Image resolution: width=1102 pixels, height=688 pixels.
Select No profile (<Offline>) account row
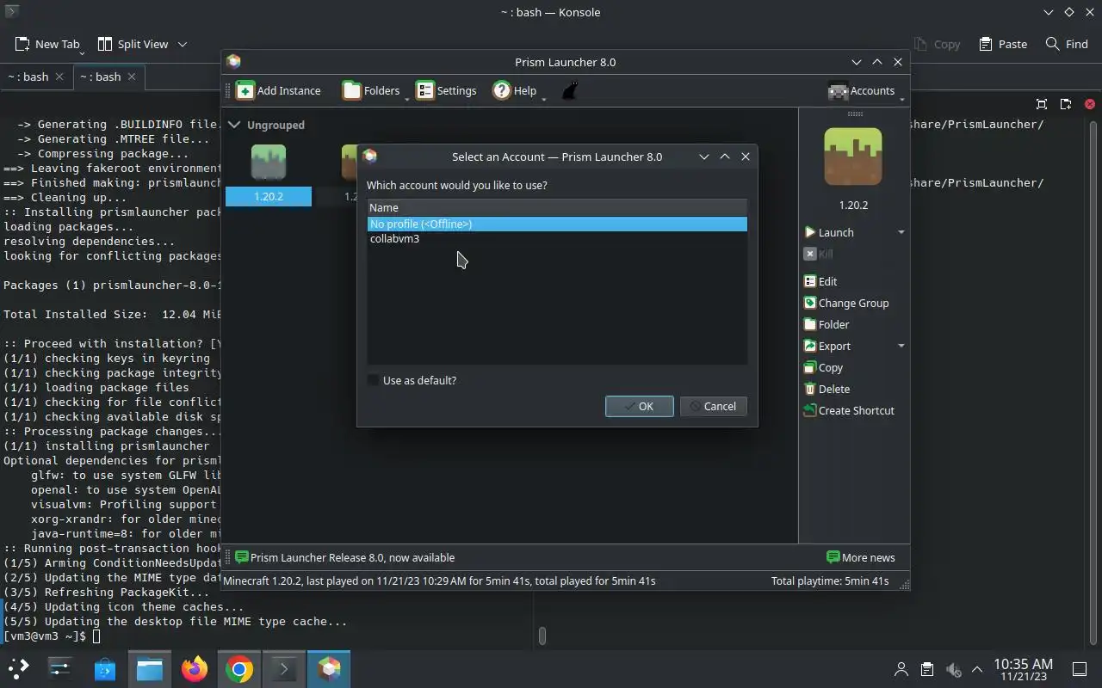(557, 224)
